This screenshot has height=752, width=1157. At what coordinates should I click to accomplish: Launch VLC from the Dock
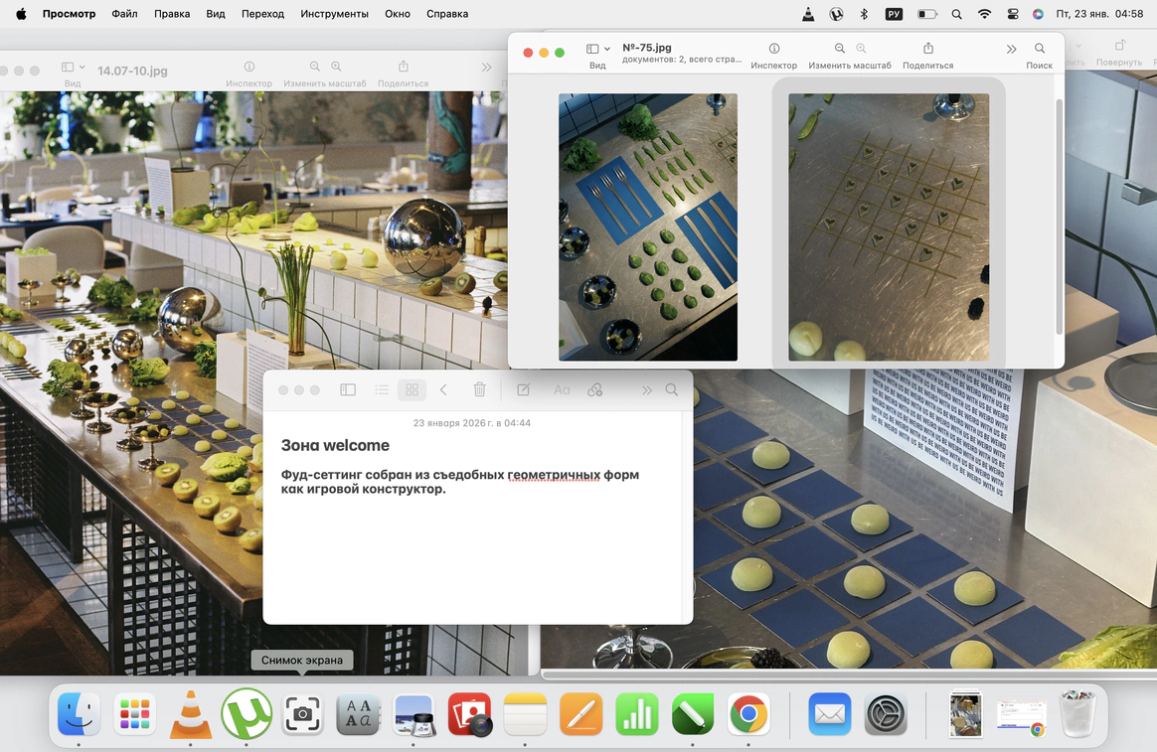coord(191,714)
